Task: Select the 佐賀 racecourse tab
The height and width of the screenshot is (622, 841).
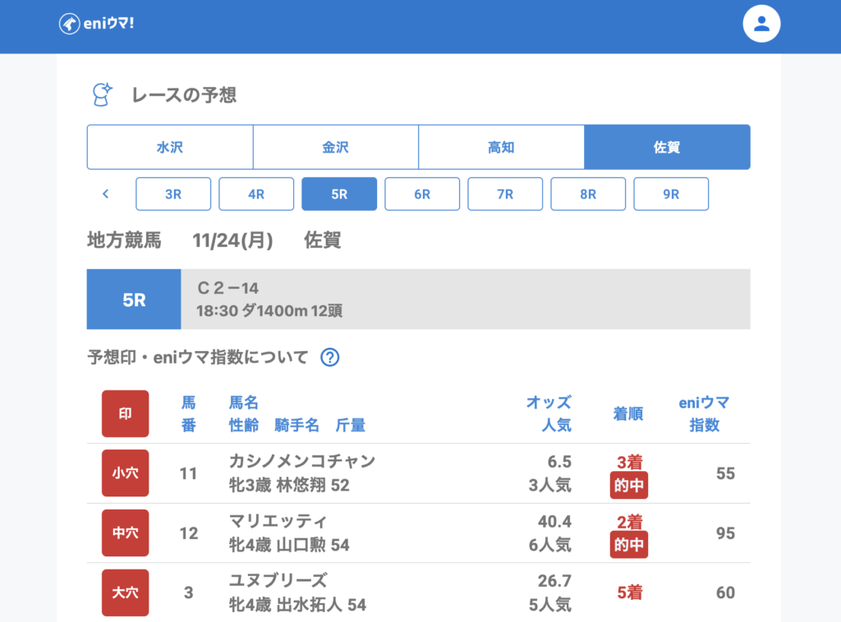Action: [667, 147]
